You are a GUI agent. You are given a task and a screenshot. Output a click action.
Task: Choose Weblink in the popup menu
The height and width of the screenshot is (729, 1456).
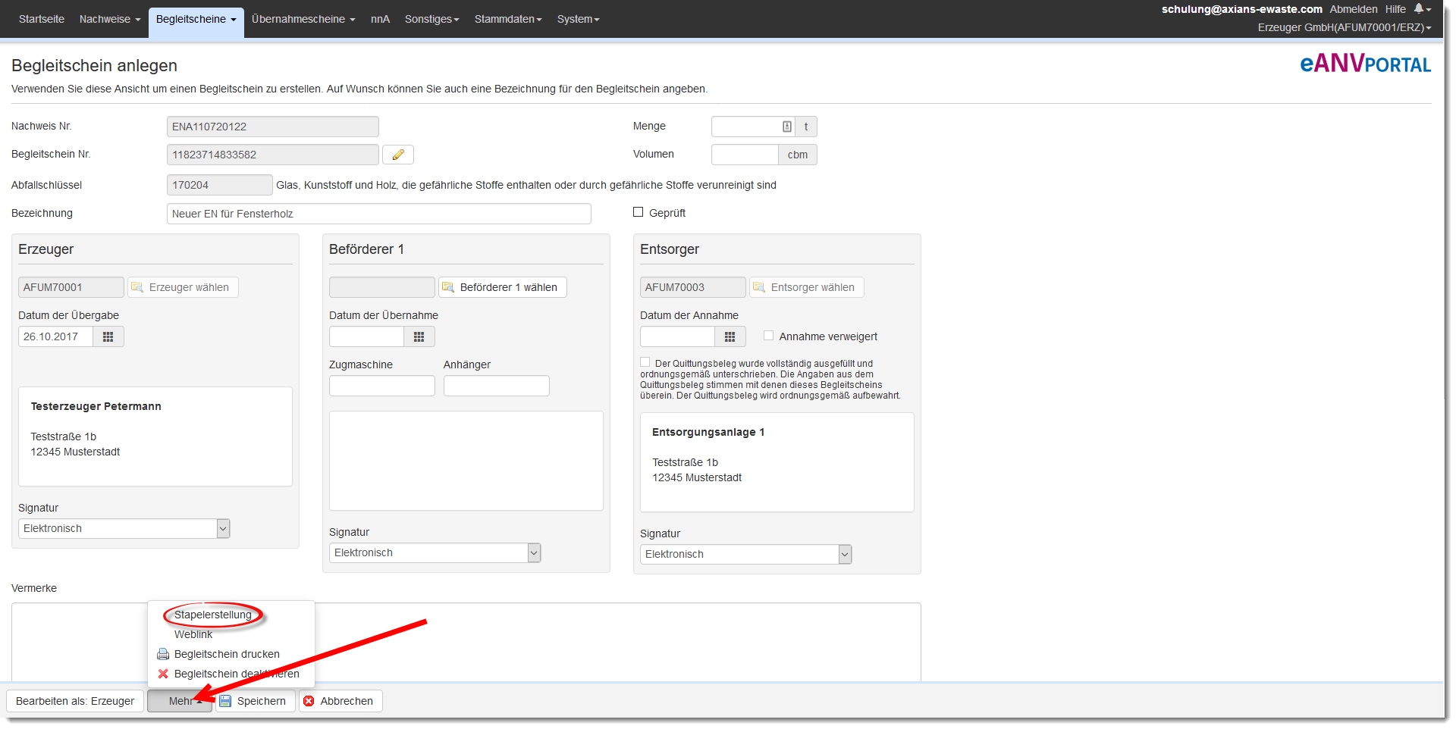point(193,634)
